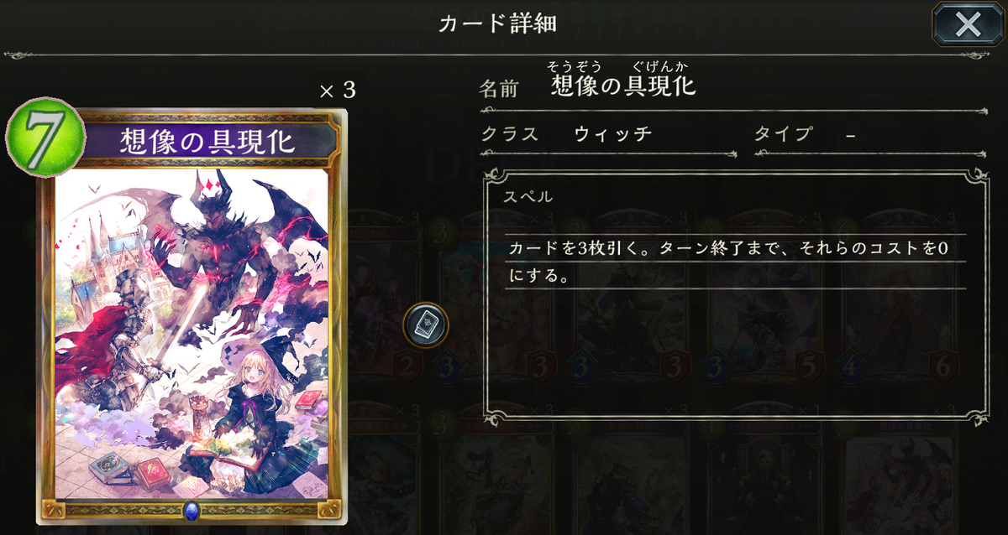This screenshot has width=1008, height=535.
Task: Click the スペル card type label
Action: (x=529, y=197)
